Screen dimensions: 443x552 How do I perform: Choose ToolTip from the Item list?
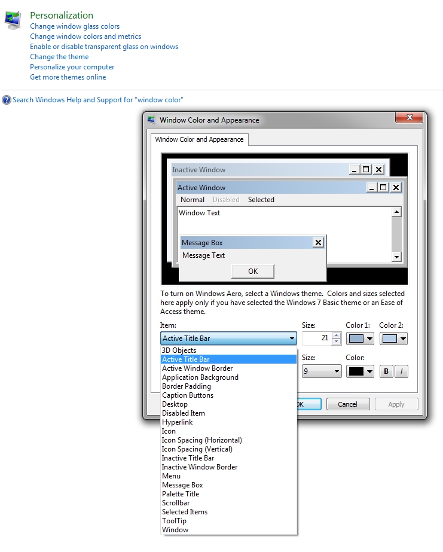(228, 521)
